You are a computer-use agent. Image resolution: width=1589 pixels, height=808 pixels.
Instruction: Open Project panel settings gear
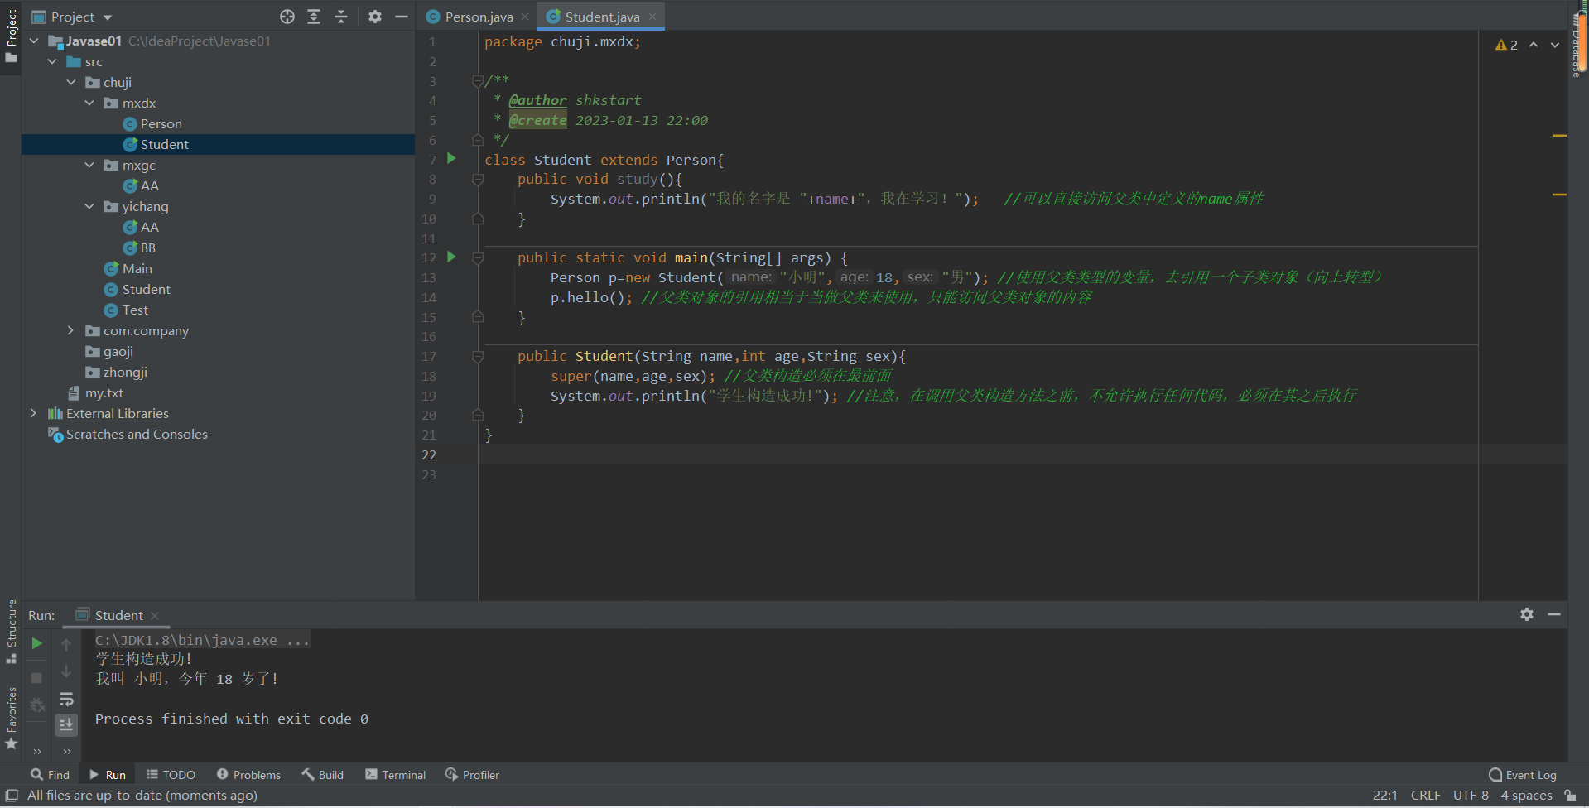[375, 17]
